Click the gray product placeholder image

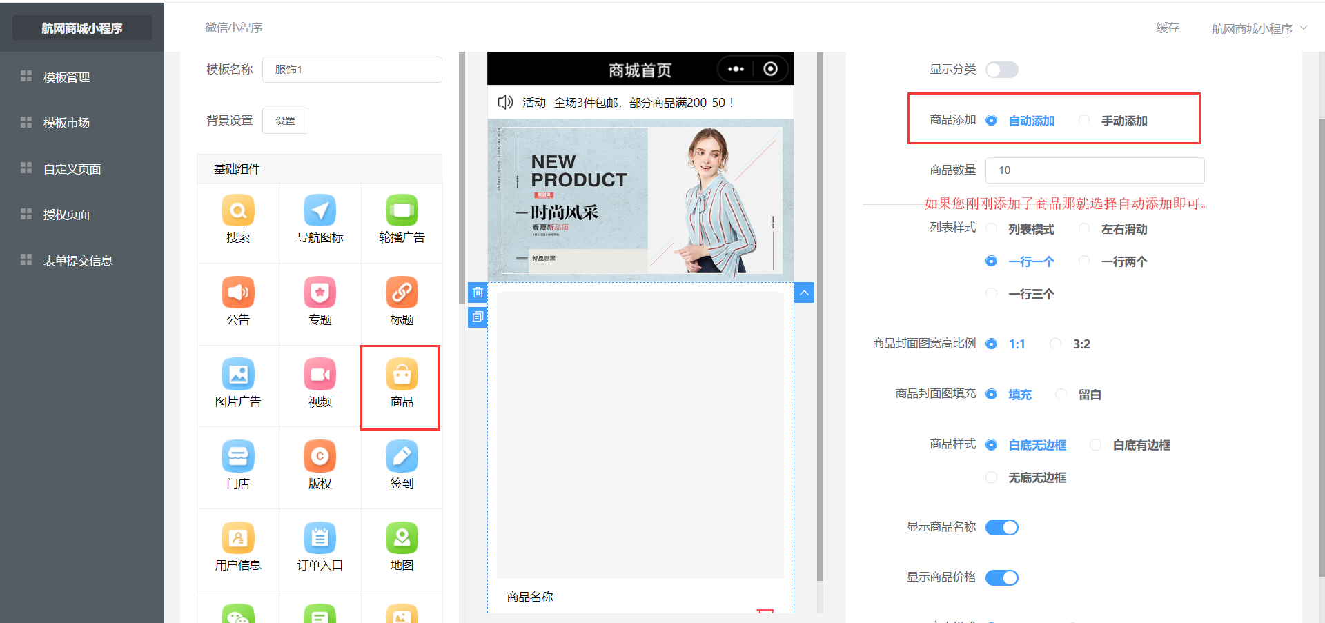point(640,435)
